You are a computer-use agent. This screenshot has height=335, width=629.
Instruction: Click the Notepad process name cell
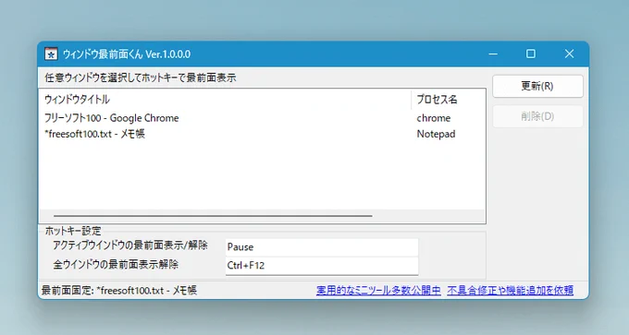436,134
